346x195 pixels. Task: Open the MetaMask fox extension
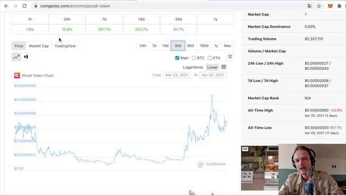pyautogui.click(x=330, y=6)
